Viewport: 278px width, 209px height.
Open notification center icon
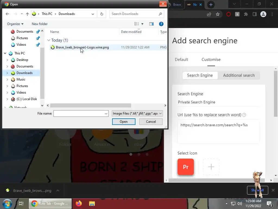point(270,204)
